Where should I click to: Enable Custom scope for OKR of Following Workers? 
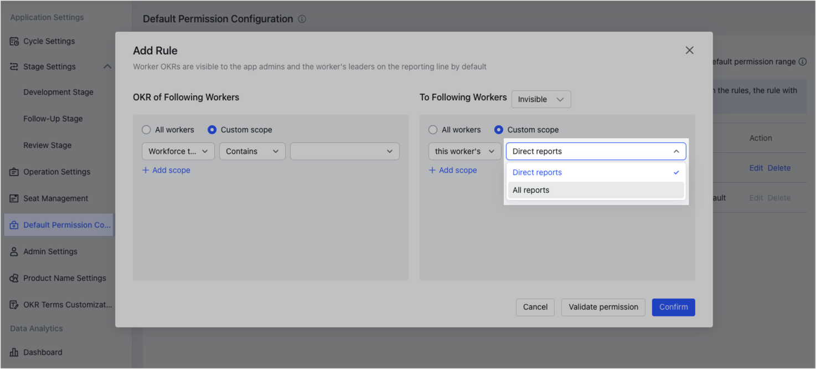pyautogui.click(x=211, y=129)
